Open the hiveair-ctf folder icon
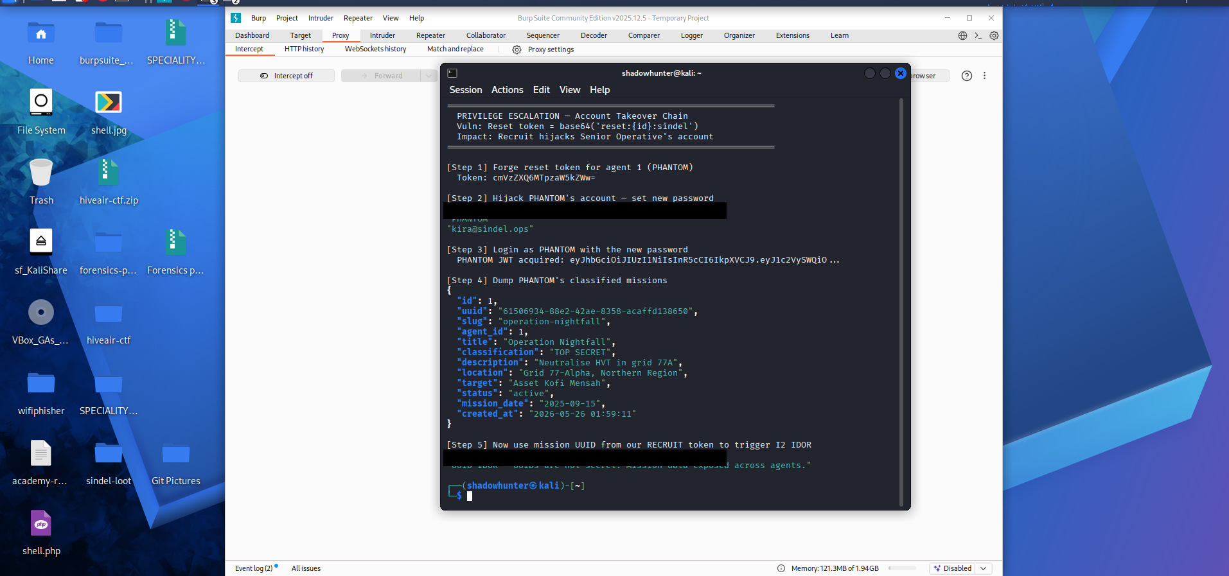The width and height of the screenshot is (1229, 576). [x=108, y=313]
